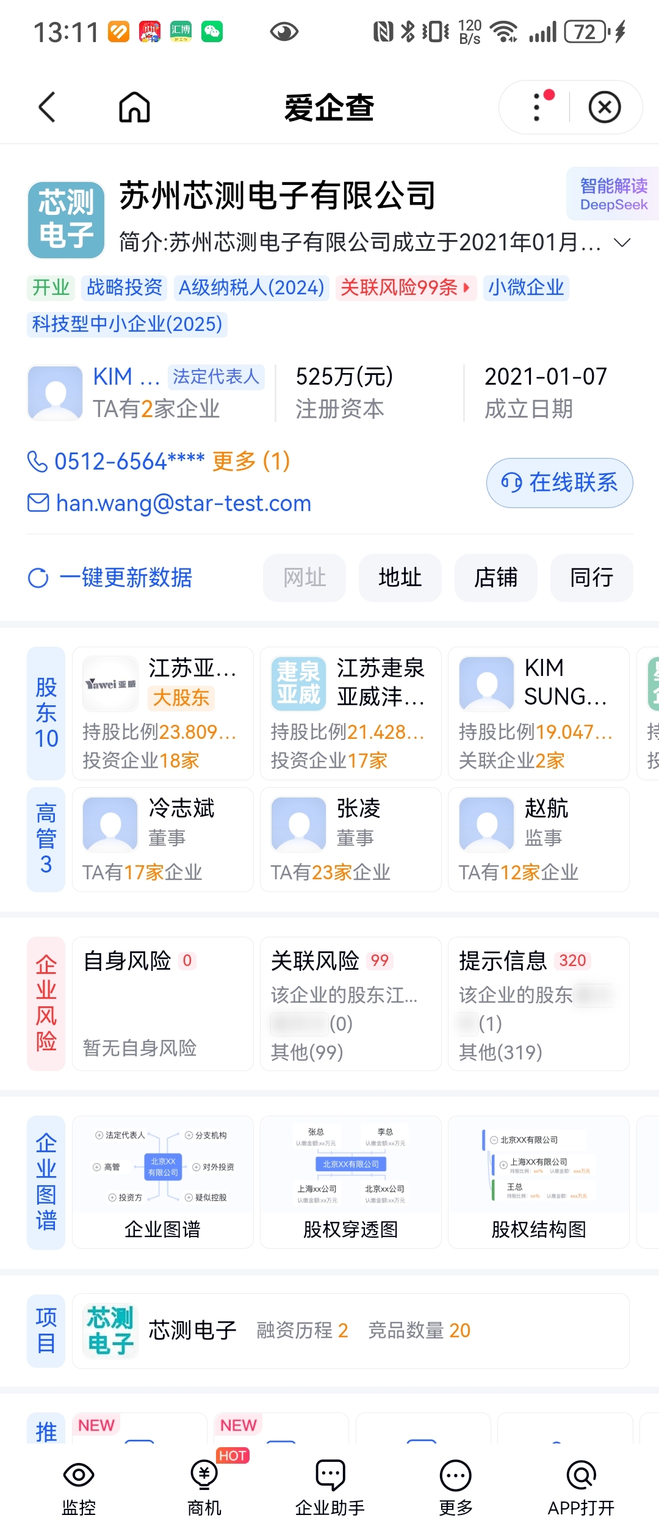Expand the company 简介 description chevron
The image size is (659, 1529).
pyautogui.click(x=622, y=242)
